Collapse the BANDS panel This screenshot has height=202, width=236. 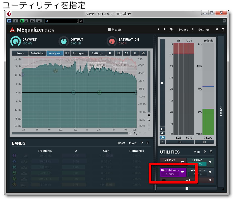(x=148, y=143)
